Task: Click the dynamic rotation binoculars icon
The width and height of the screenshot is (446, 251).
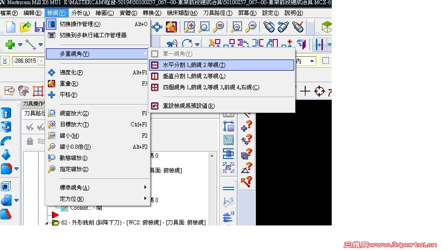Action: 269,27
